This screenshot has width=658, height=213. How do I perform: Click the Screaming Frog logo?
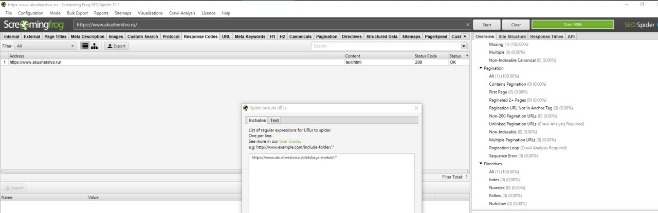click(x=33, y=25)
